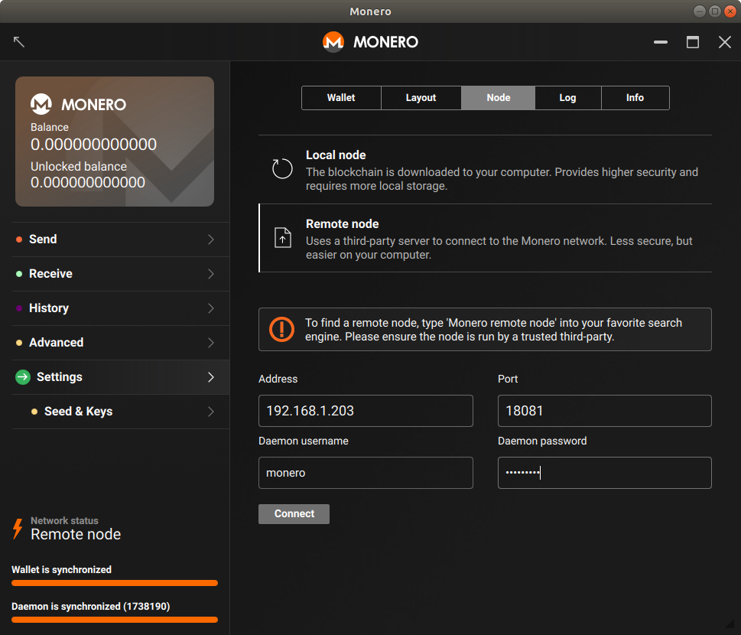Image resolution: width=741 pixels, height=635 pixels.
Task: Select the Local node option
Action: [485, 170]
